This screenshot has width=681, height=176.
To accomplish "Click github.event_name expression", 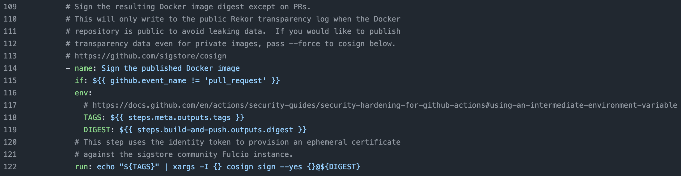I will 148,81.
